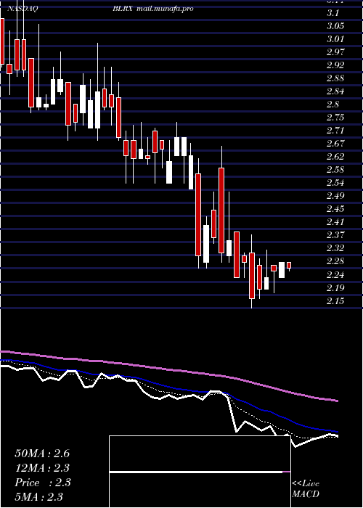Viewport: 363px width, 508px height.
Task: Click the 2.19 price axis label
Action: tap(335, 287)
